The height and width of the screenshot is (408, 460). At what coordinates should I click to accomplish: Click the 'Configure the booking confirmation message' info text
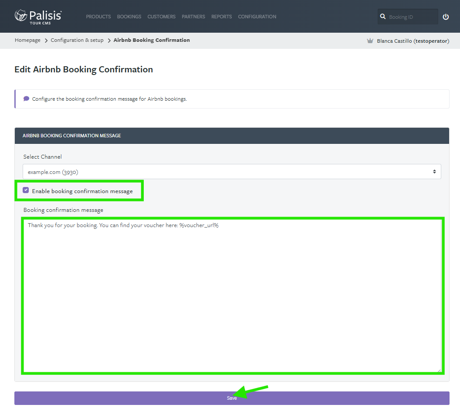point(109,99)
